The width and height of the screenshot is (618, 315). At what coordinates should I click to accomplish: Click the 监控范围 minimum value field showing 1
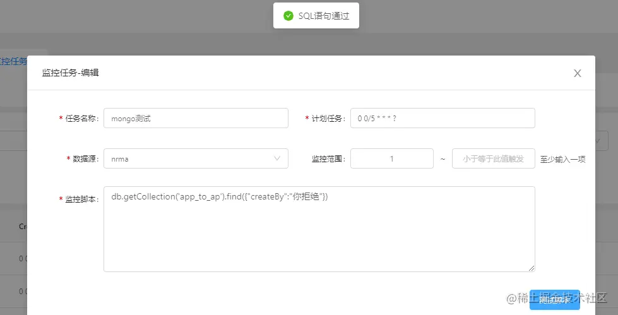pos(392,158)
